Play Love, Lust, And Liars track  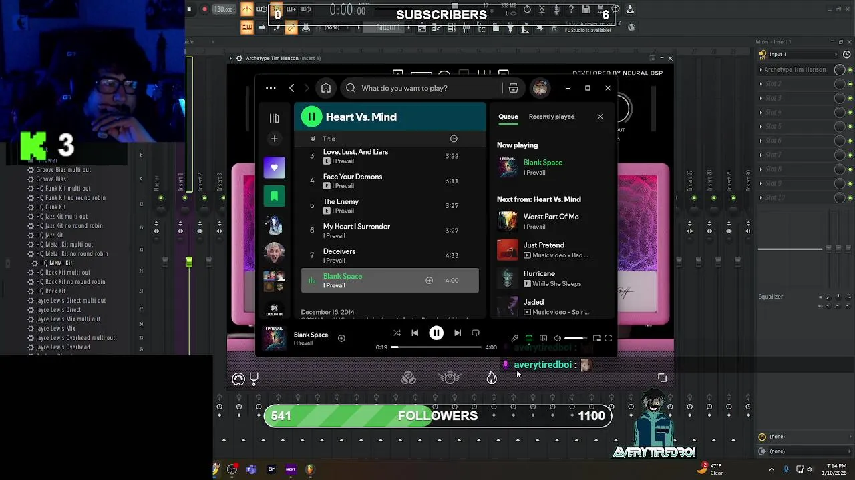click(x=390, y=156)
